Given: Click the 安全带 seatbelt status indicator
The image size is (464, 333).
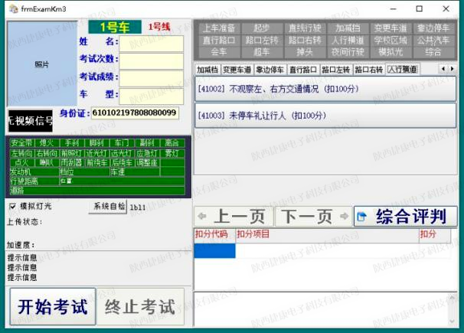Looking at the screenshot, I should (21, 143).
